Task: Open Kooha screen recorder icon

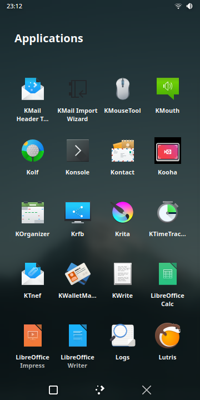Action: (x=168, y=151)
